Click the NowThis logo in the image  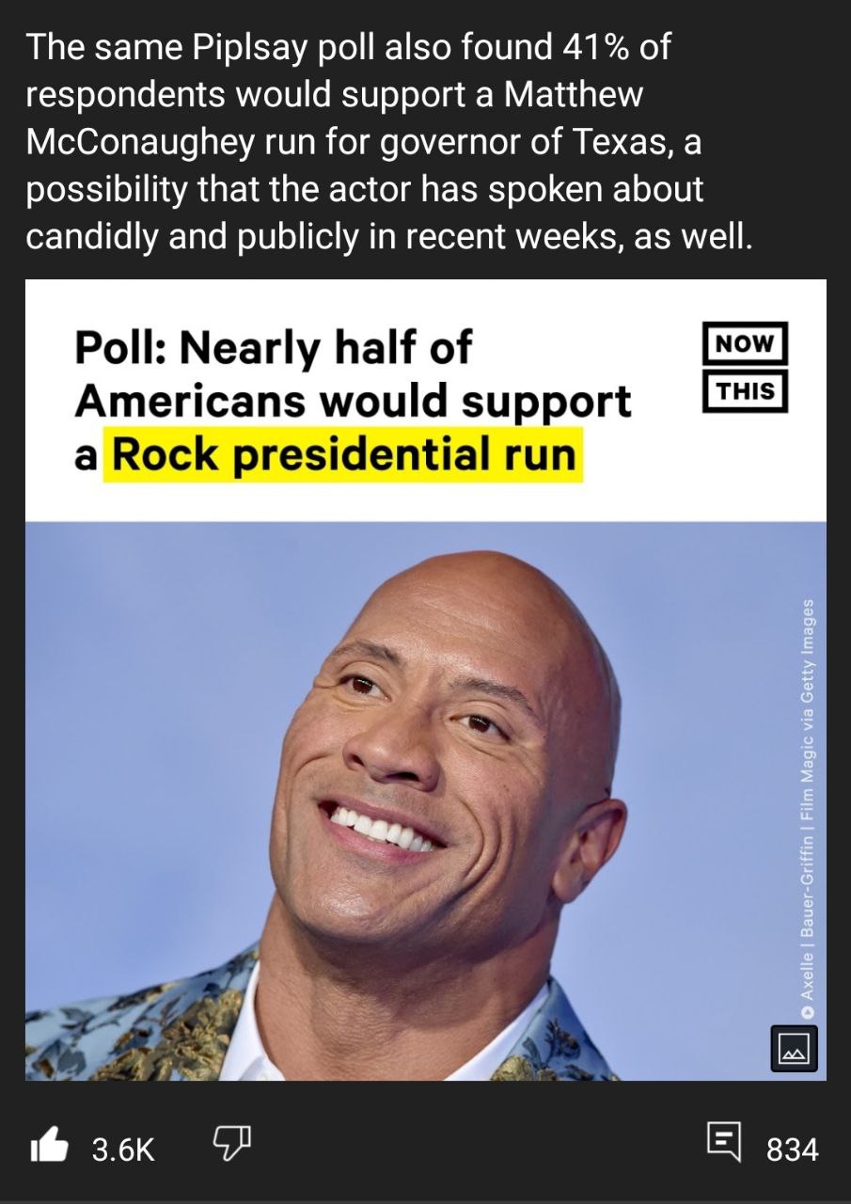click(746, 367)
